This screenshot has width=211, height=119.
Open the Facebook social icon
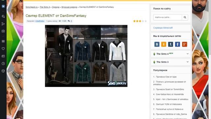tap(177, 44)
